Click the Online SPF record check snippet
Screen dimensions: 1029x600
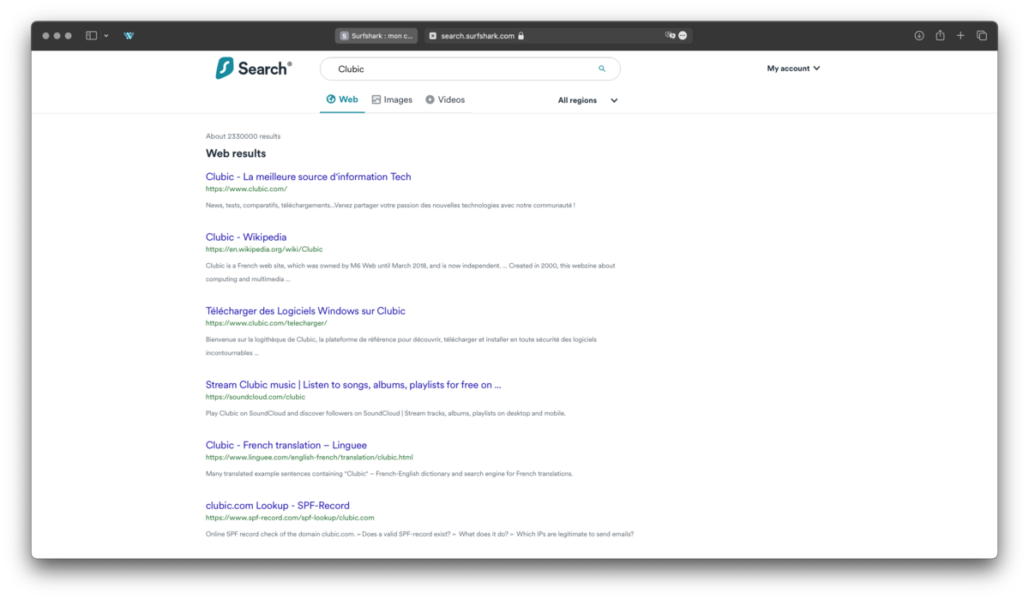[419, 534]
